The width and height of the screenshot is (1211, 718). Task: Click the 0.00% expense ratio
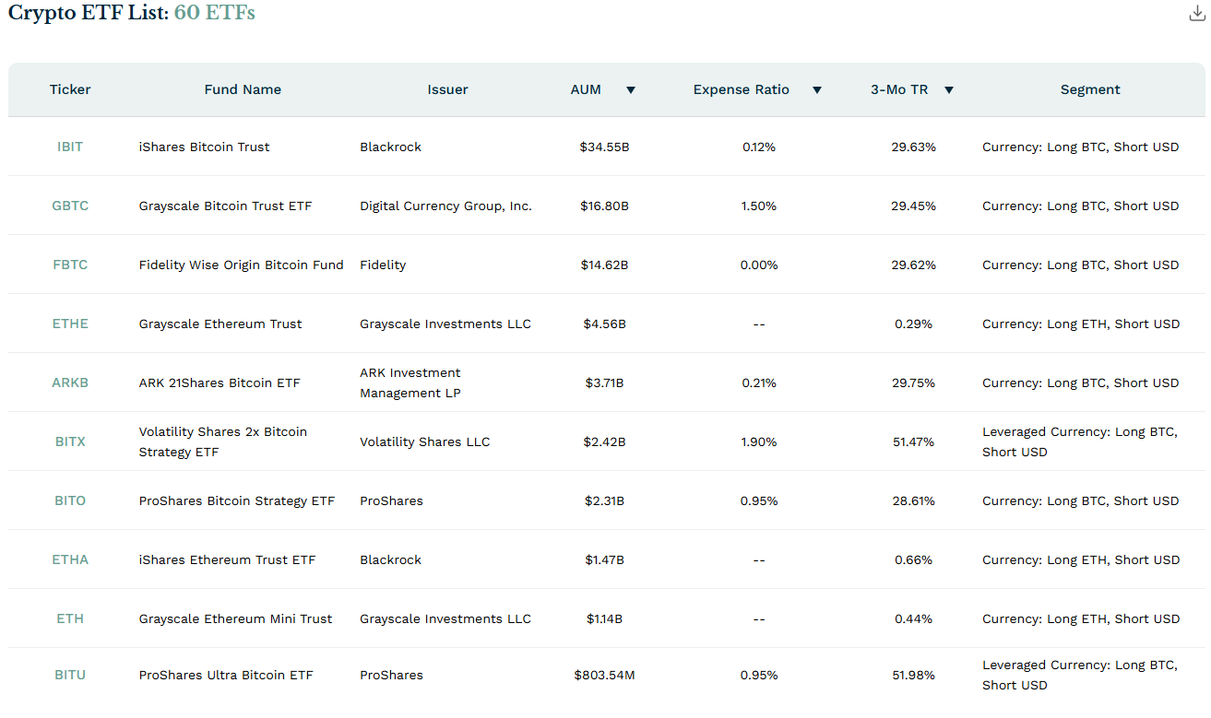[x=758, y=265]
